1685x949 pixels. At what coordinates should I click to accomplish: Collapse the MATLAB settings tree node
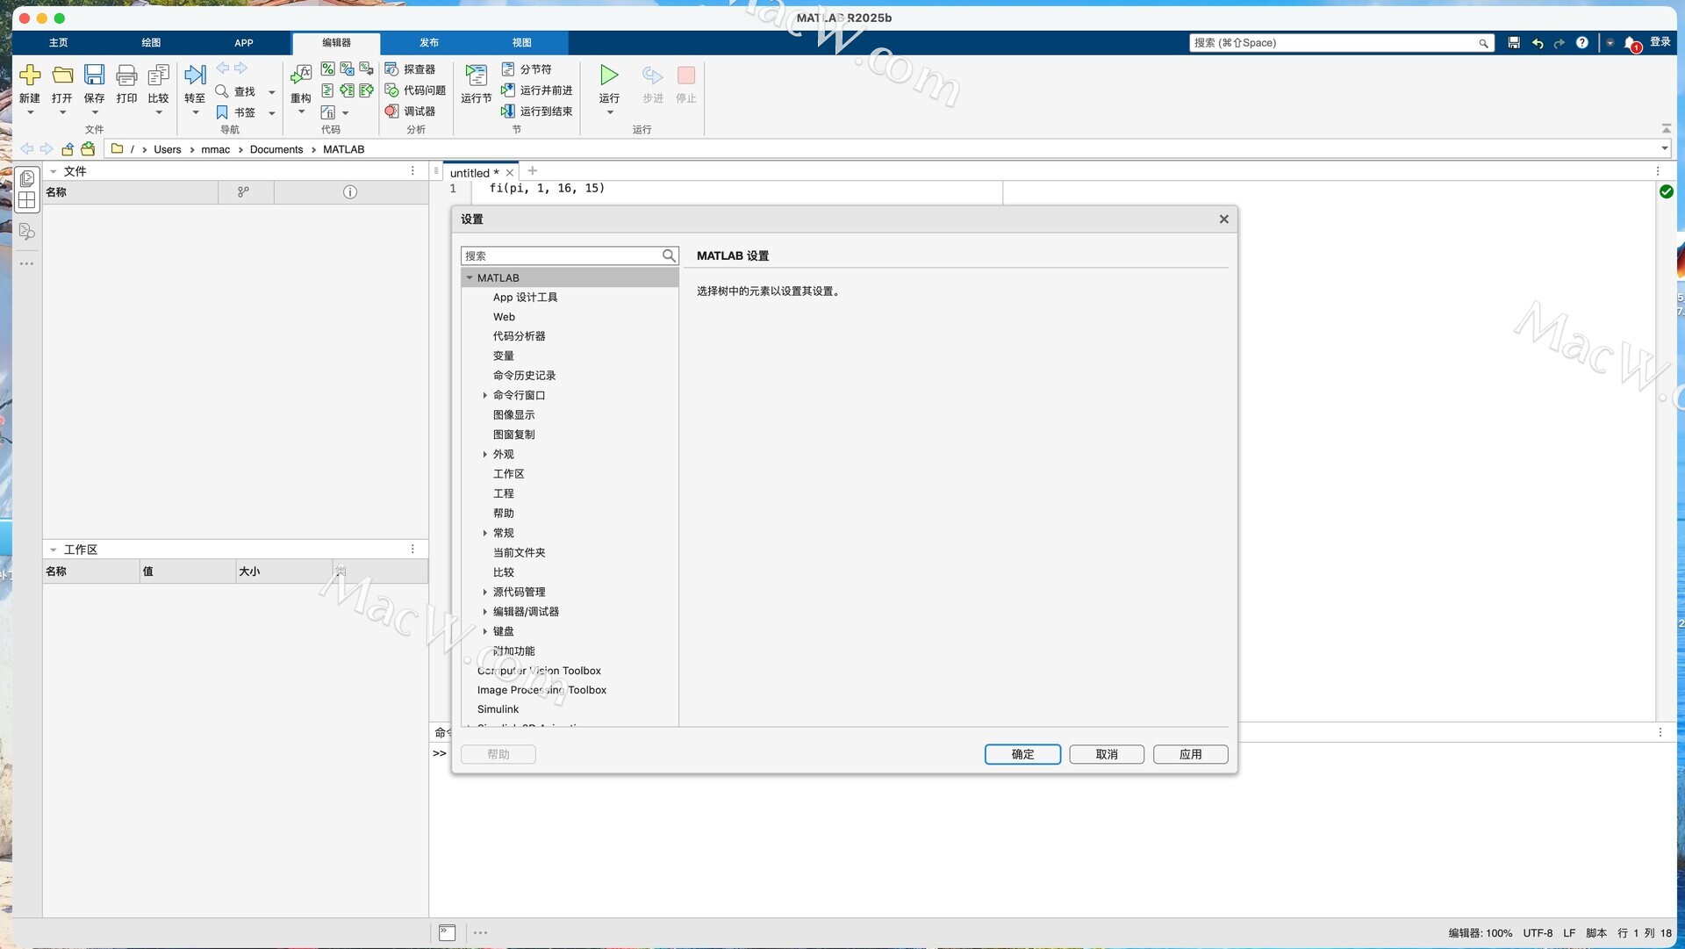pos(470,278)
